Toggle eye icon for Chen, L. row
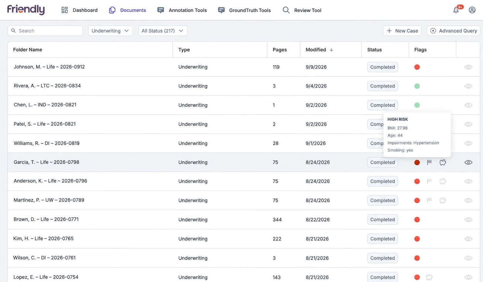 click(468, 105)
